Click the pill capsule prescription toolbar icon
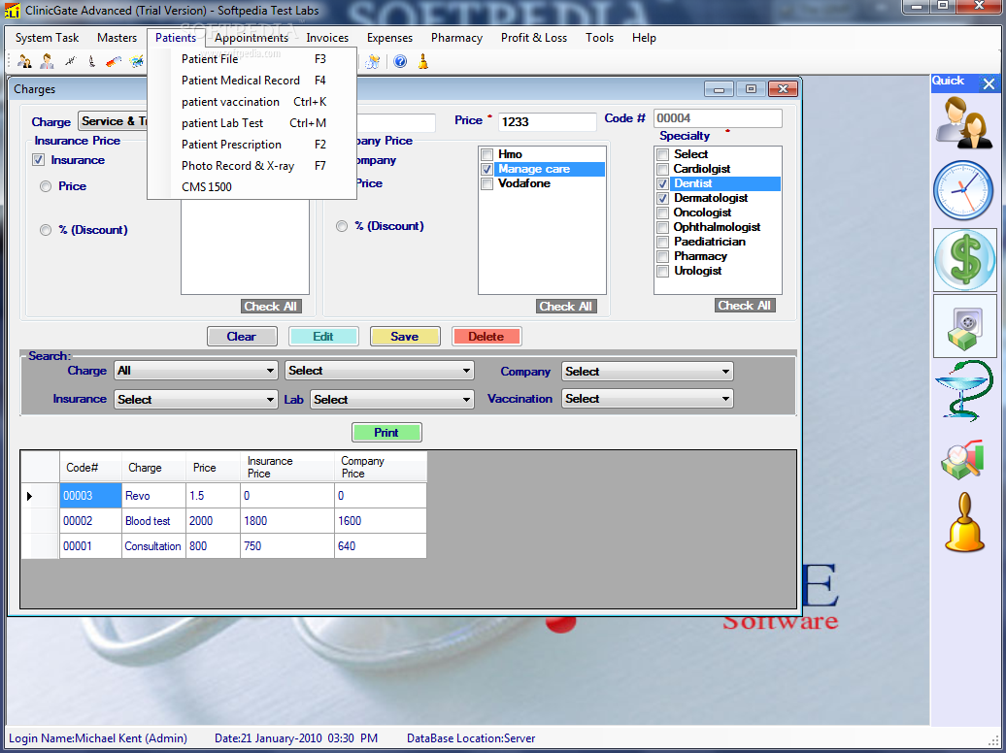This screenshot has width=1006, height=753. point(114,61)
